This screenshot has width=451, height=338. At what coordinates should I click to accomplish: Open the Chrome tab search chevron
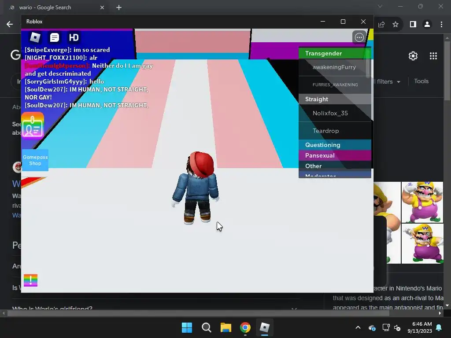(x=380, y=6)
